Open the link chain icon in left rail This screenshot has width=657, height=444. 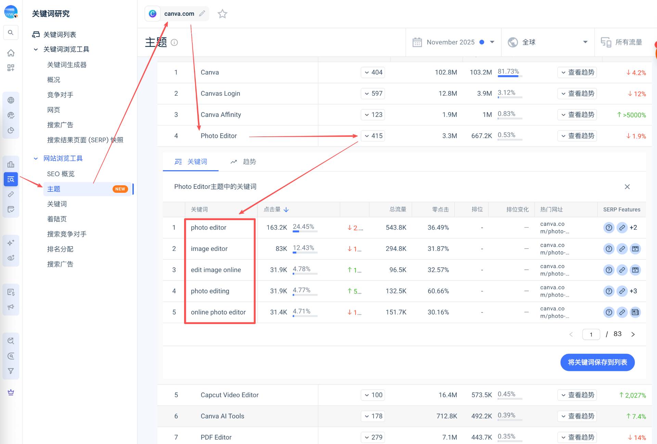(x=11, y=194)
